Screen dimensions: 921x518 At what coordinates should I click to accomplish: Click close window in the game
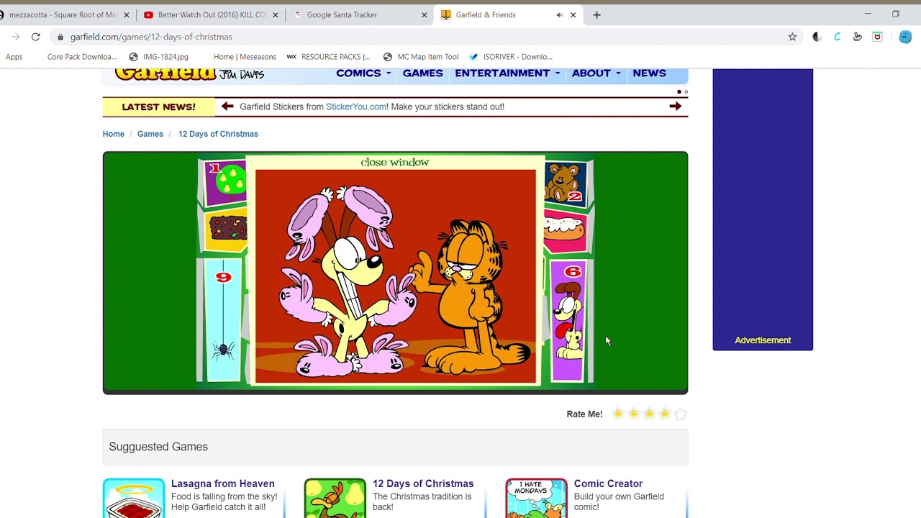click(x=395, y=163)
